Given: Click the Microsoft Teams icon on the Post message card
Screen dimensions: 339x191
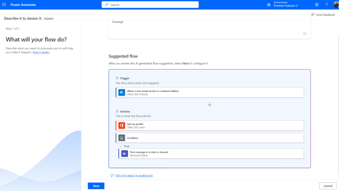Looking at the screenshot, I should click(124, 153).
